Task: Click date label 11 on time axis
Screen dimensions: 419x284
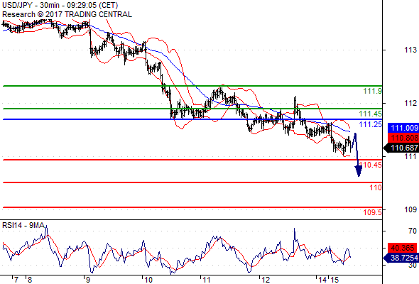Action: pos(207,280)
